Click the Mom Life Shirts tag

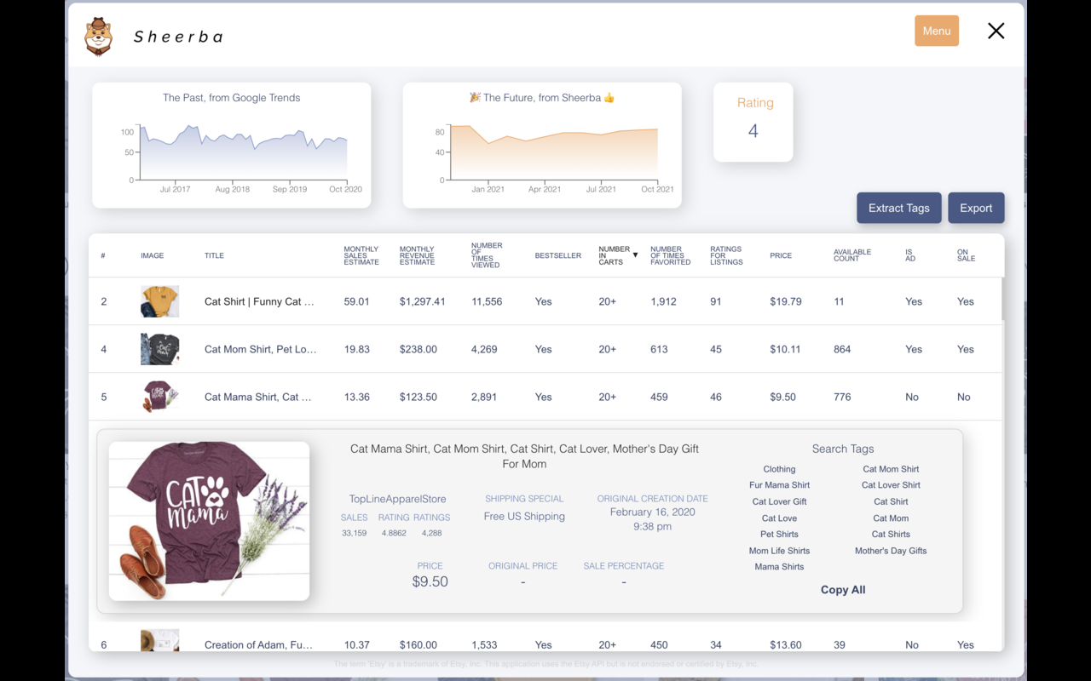click(779, 551)
